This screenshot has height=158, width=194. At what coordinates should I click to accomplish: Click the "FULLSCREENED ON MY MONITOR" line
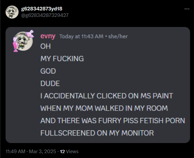point(97,133)
